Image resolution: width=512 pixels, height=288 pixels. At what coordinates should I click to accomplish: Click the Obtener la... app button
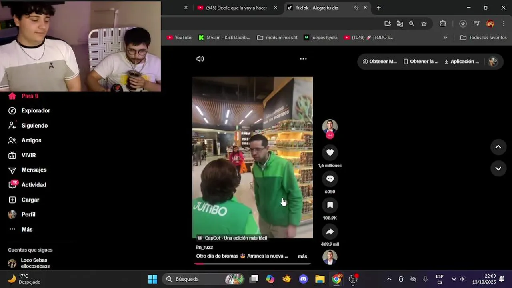[x=421, y=61]
